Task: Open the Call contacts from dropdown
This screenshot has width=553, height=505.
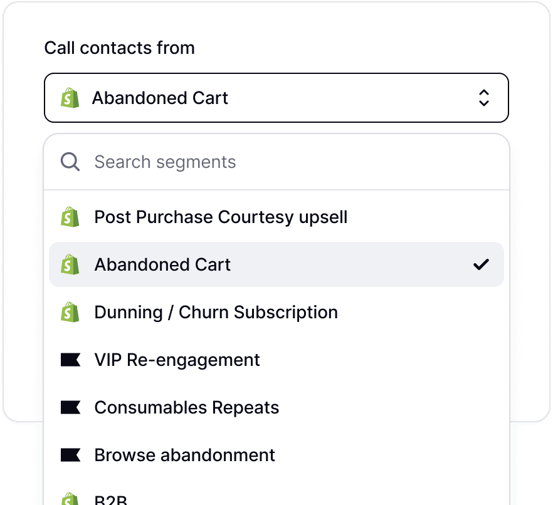Action: [x=276, y=98]
